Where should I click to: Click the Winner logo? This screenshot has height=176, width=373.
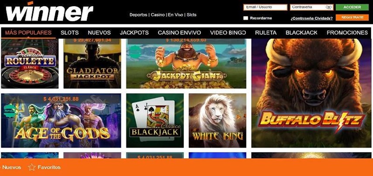(49, 12)
